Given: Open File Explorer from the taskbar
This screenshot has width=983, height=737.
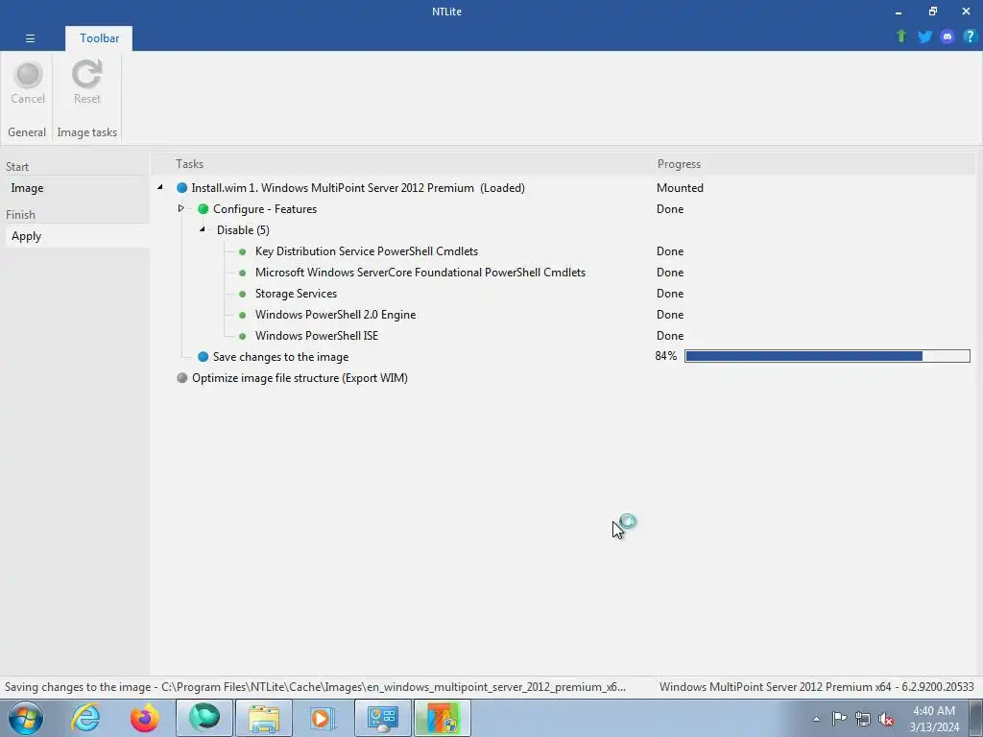Looking at the screenshot, I should tap(264, 718).
